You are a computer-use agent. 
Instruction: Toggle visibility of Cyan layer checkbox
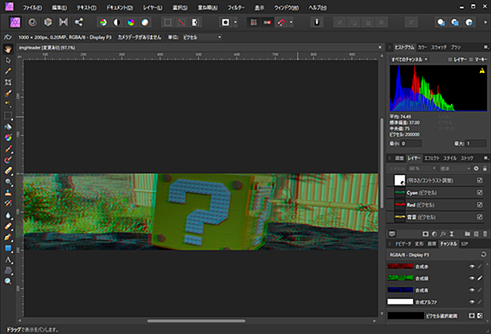(479, 193)
